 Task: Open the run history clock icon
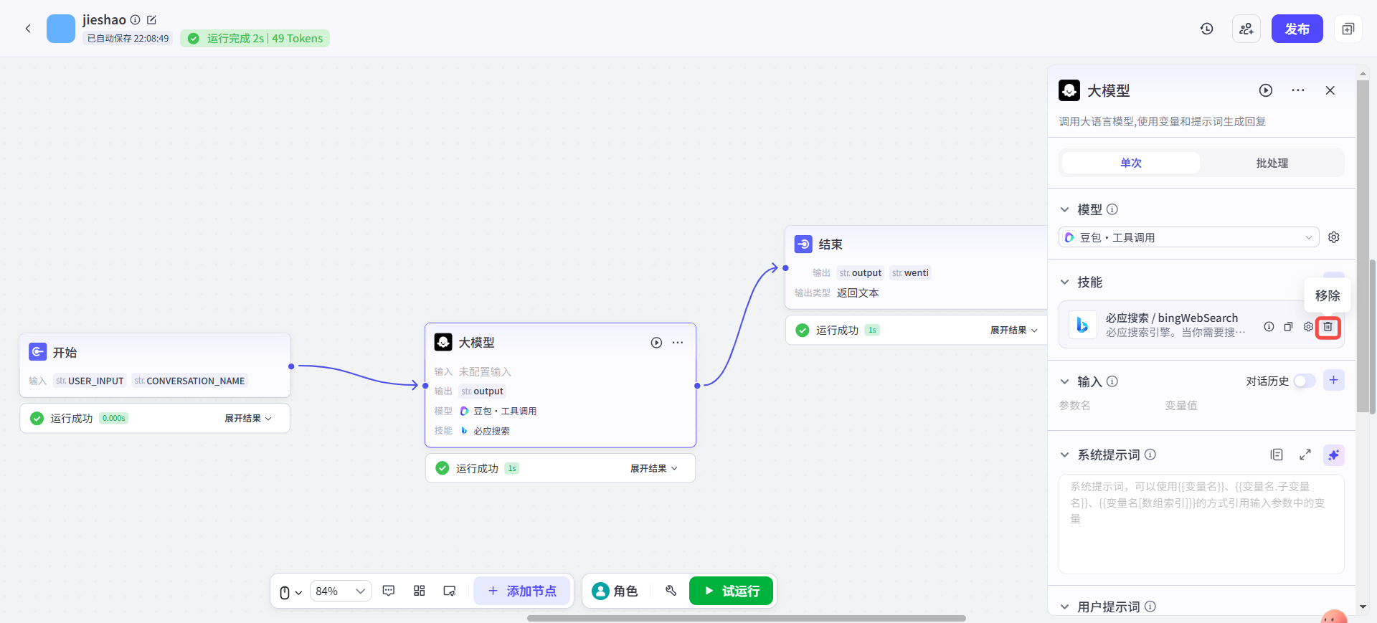(x=1207, y=29)
